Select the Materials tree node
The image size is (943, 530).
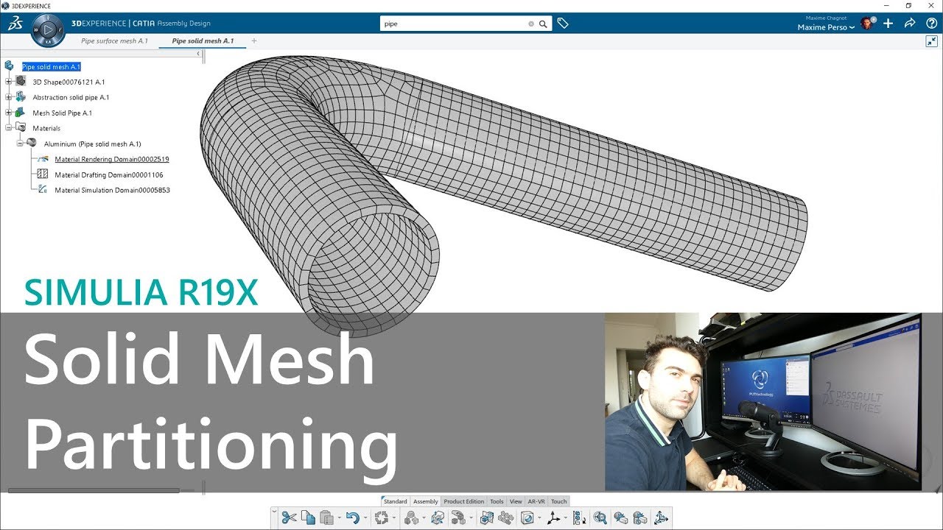point(46,129)
